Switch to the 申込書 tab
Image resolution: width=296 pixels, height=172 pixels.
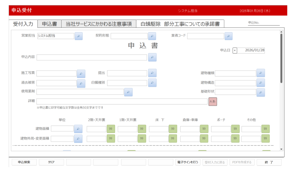[49, 24]
